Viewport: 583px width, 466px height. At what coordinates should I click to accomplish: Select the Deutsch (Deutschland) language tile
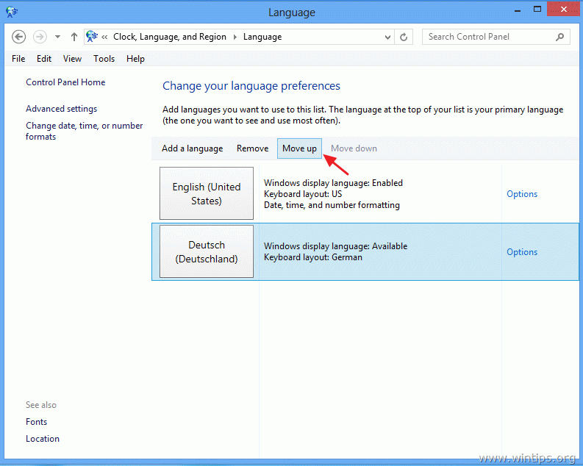point(207,251)
